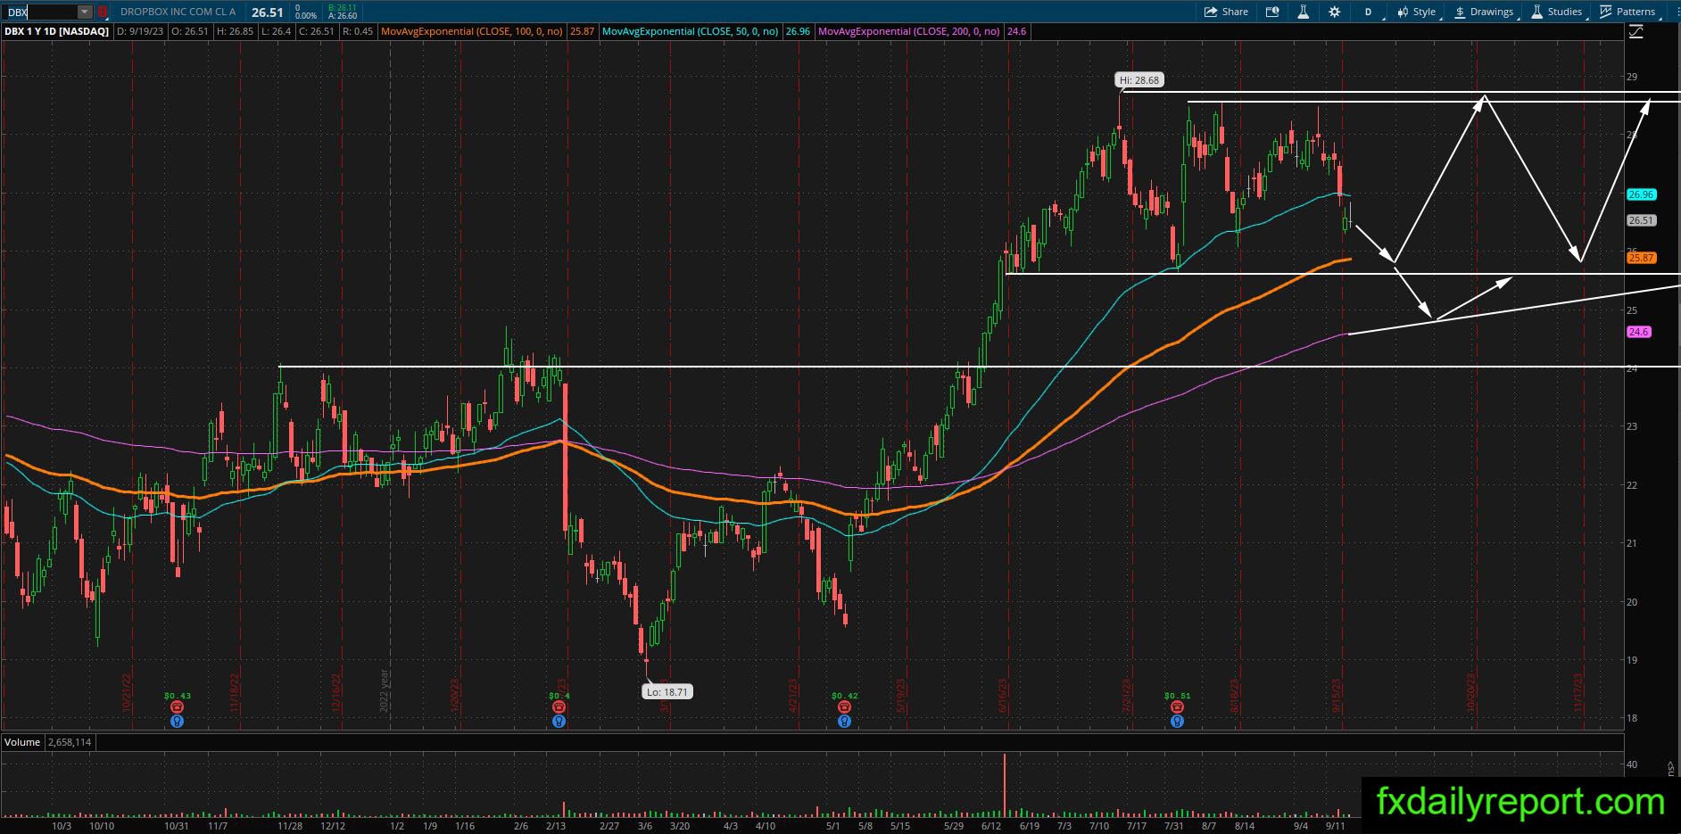Image resolution: width=1681 pixels, height=834 pixels.
Task: Click the 26.51 last price in top bar
Action: click(x=268, y=12)
